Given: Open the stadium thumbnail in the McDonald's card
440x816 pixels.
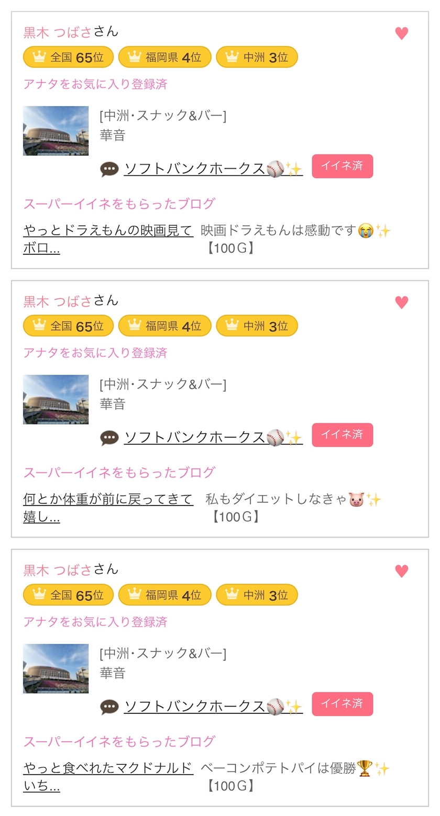Looking at the screenshot, I should point(56,668).
